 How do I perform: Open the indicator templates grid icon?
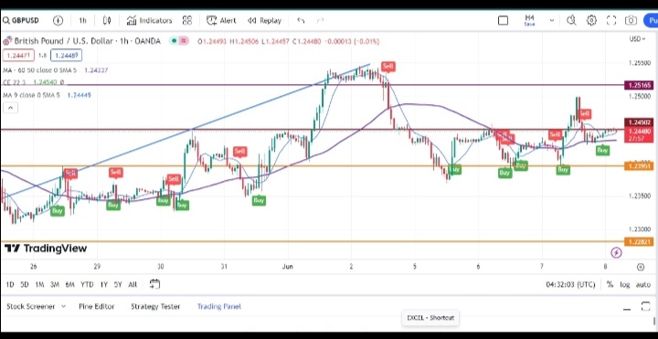[187, 20]
